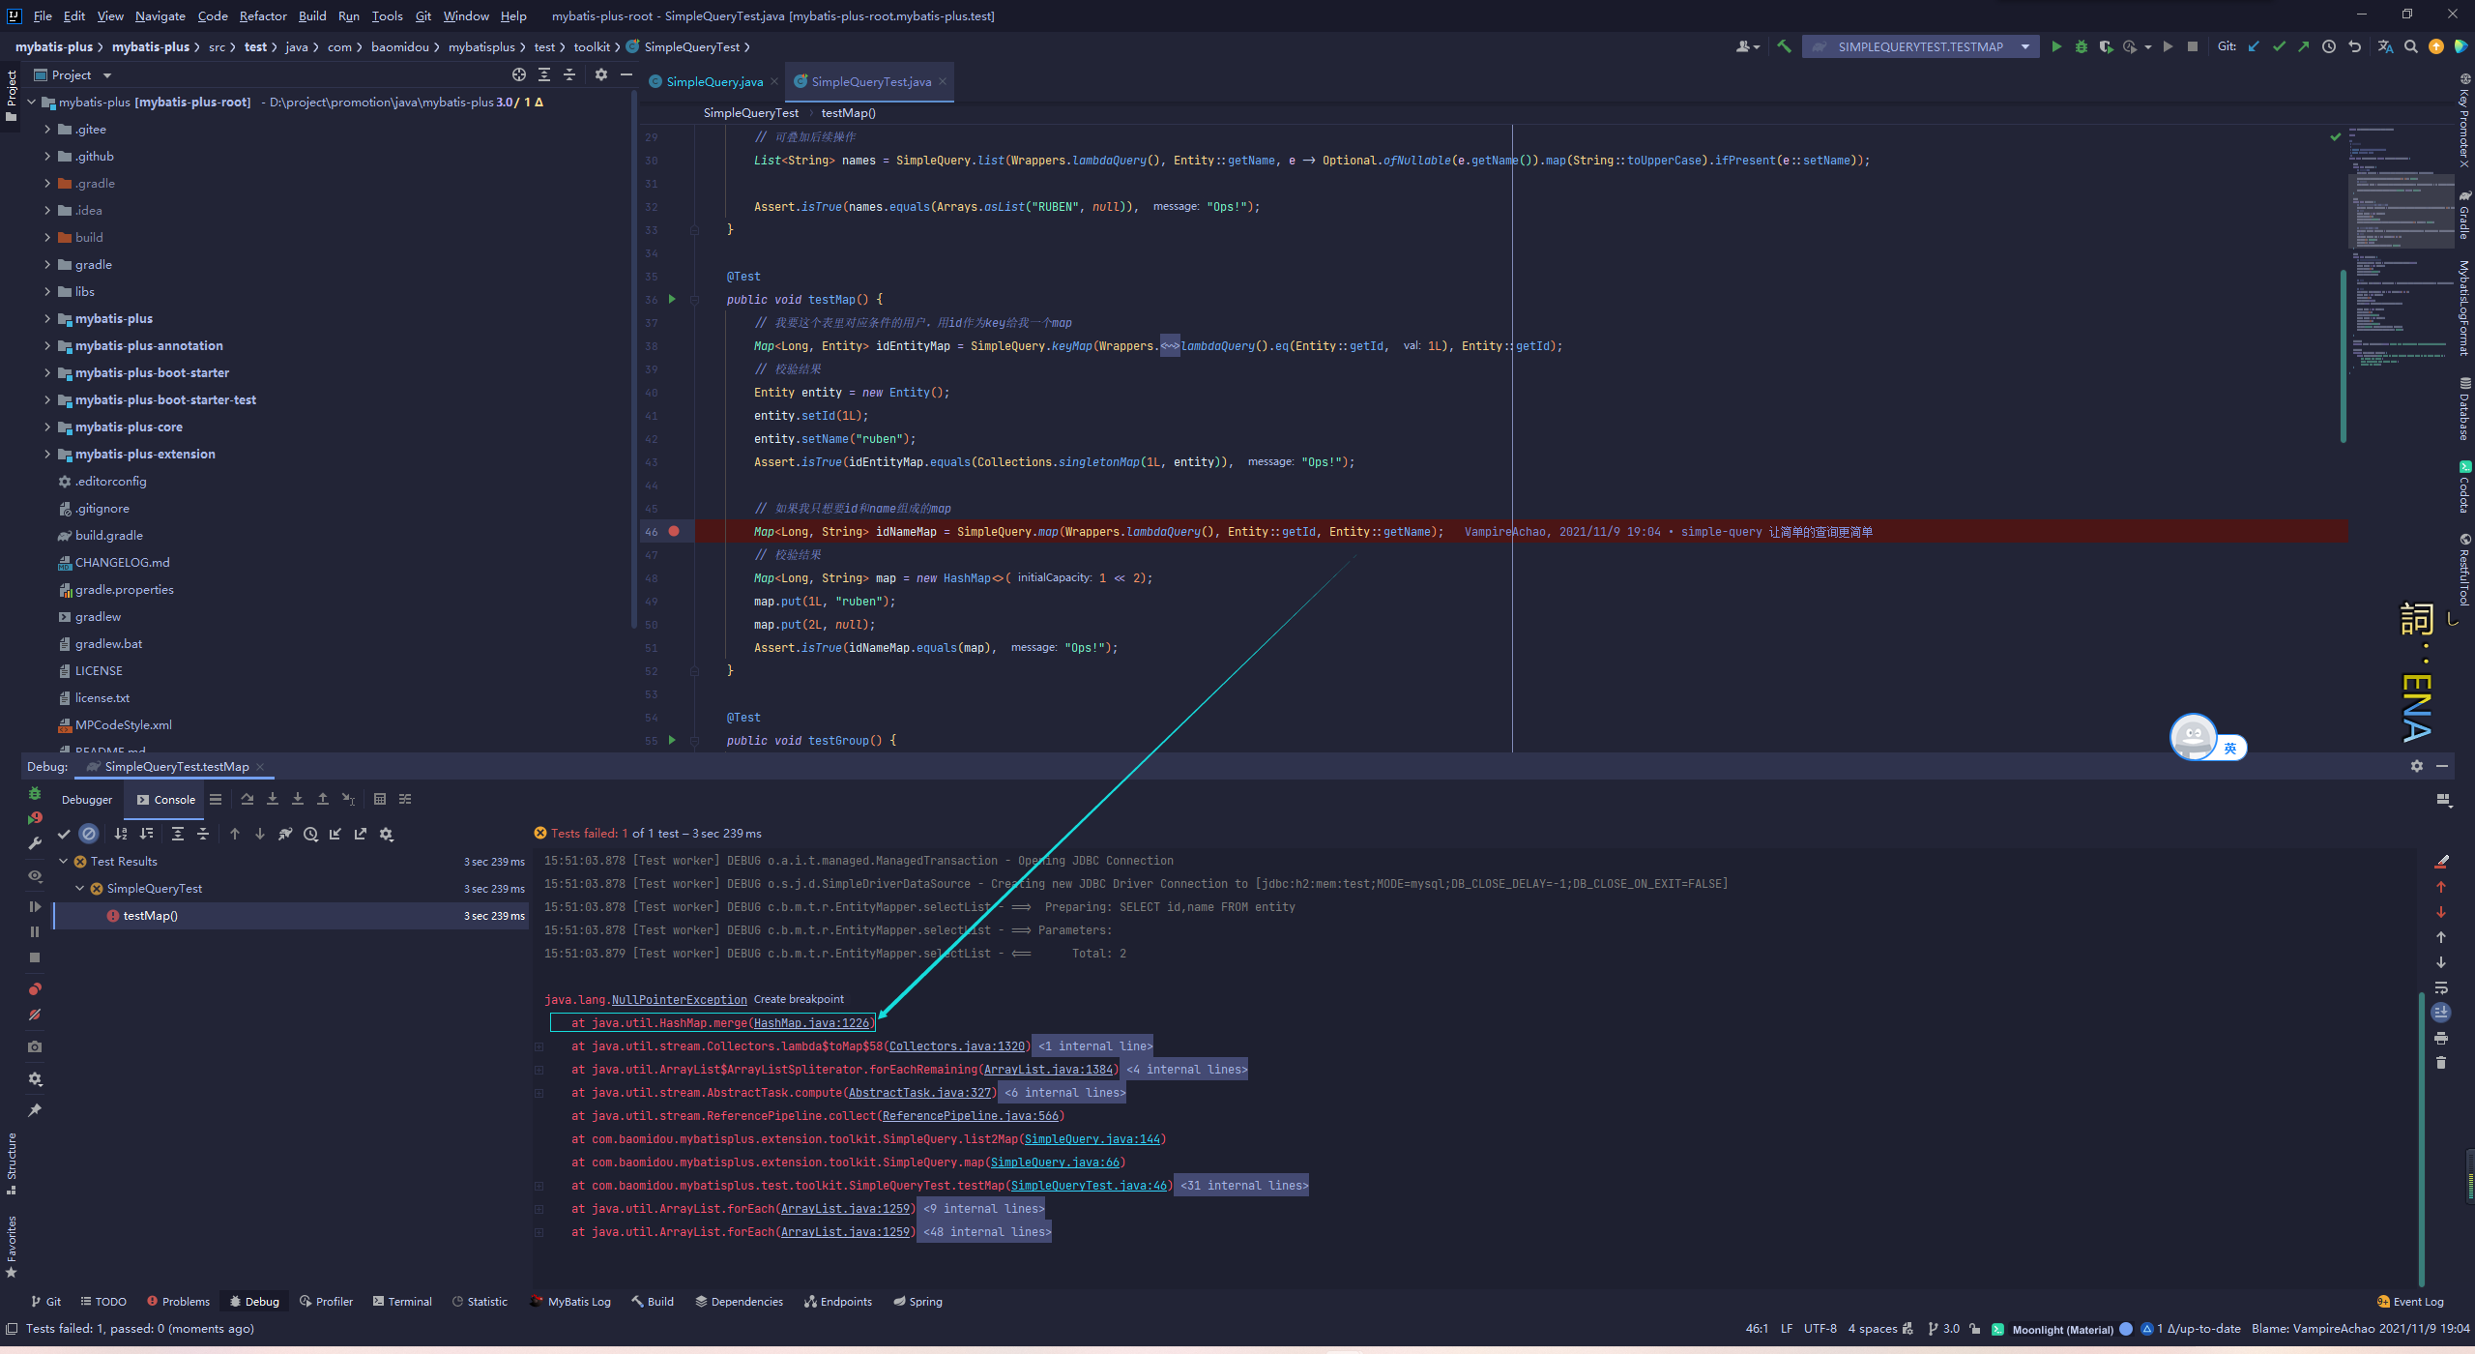The height and width of the screenshot is (1354, 2475).
Task: Click Git update project arrow
Action: coord(2254,46)
